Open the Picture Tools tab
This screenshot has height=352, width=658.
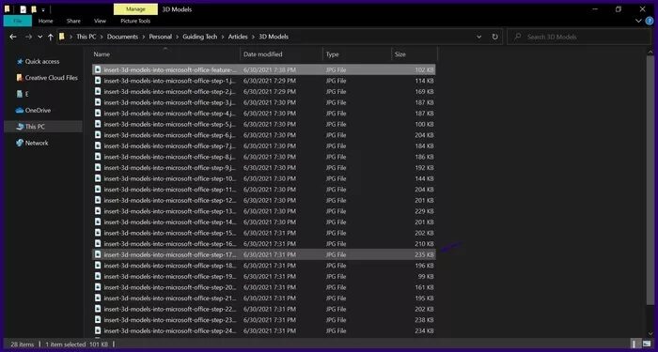[x=135, y=21]
